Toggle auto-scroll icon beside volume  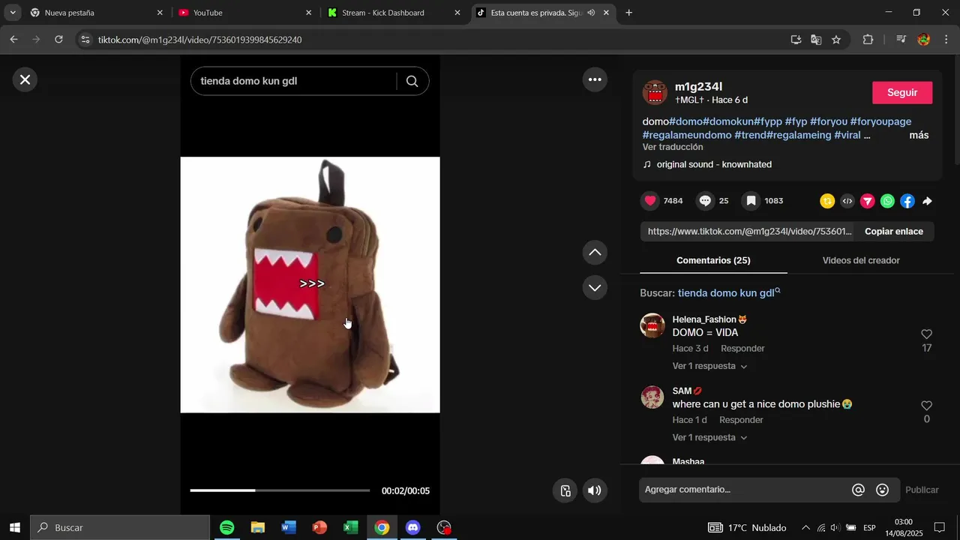pyautogui.click(x=565, y=490)
